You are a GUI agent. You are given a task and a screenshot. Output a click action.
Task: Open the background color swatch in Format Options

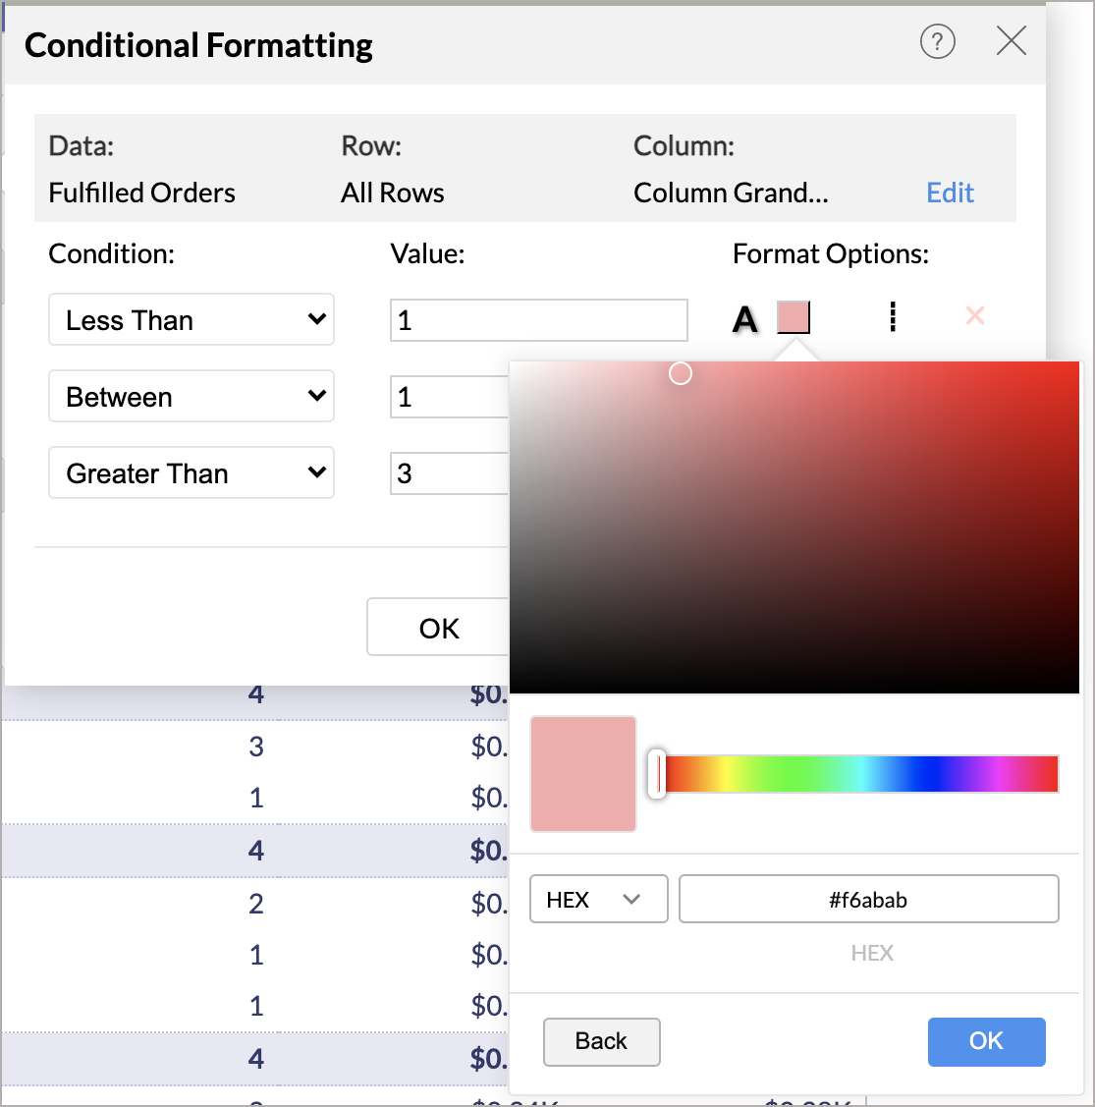click(x=794, y=317)
